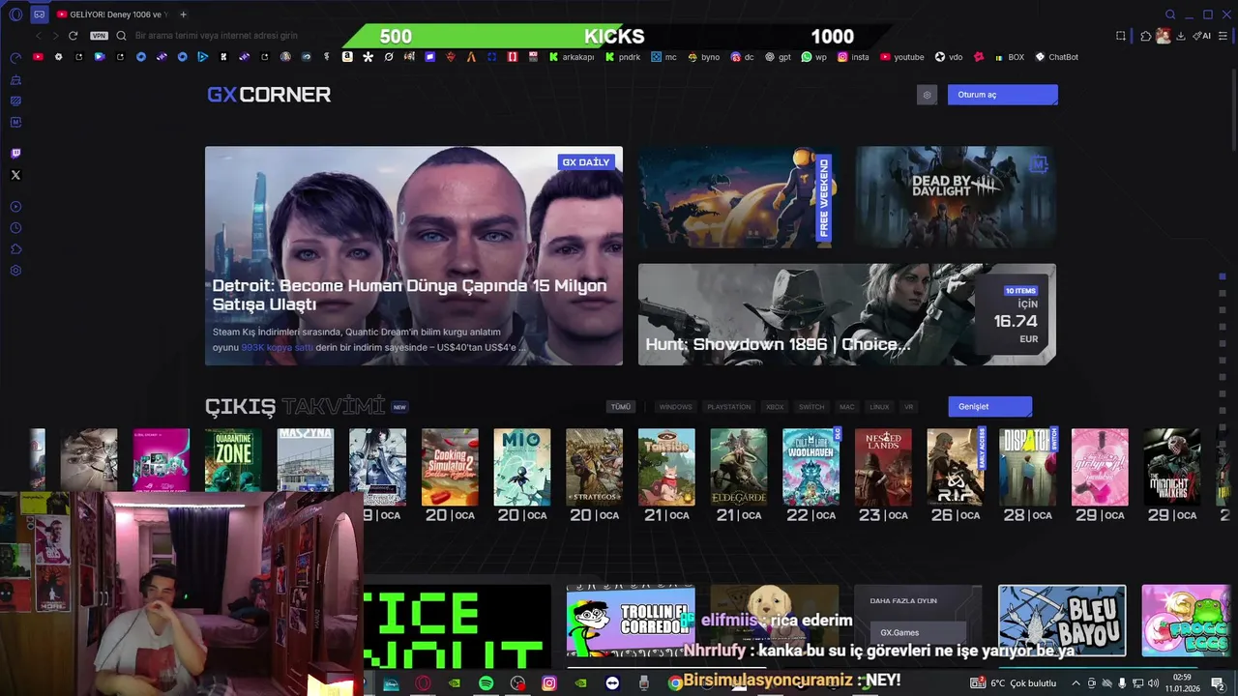The height and width of the screenshot is (696, 1238).
Task: Open the Amazon bookmark icon
Action: click(x=347, y=57)
